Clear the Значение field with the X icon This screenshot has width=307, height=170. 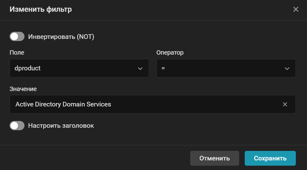tap(285, 104)
